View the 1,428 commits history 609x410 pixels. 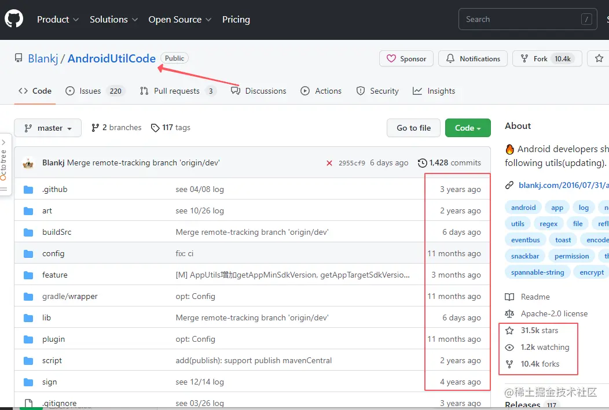click(x=449, y=163)
